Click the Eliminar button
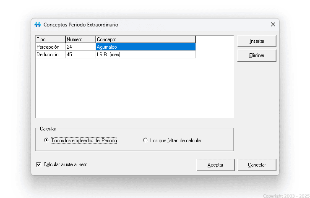 click(257, 55)
